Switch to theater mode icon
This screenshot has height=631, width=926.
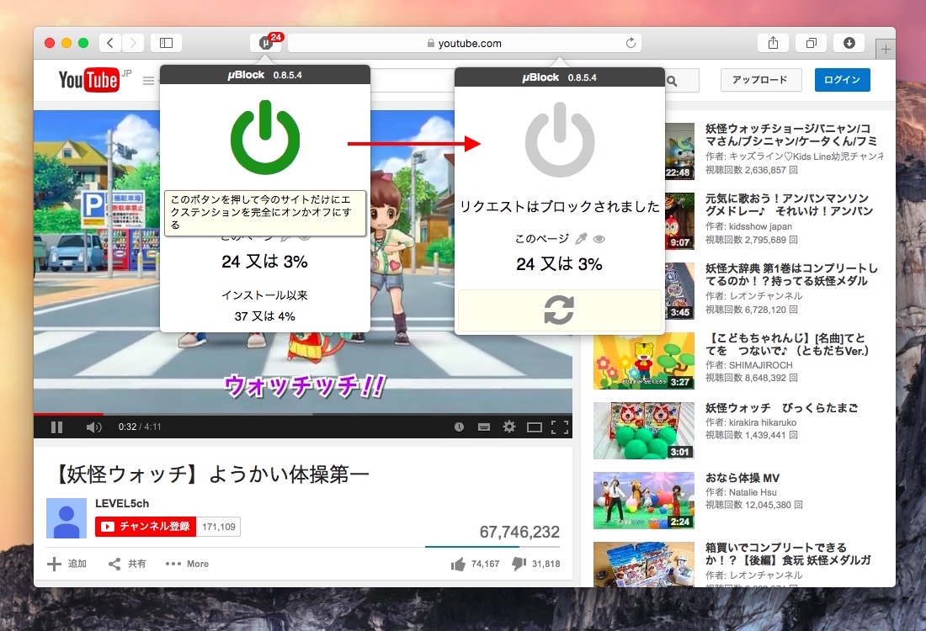coord(535,427)
